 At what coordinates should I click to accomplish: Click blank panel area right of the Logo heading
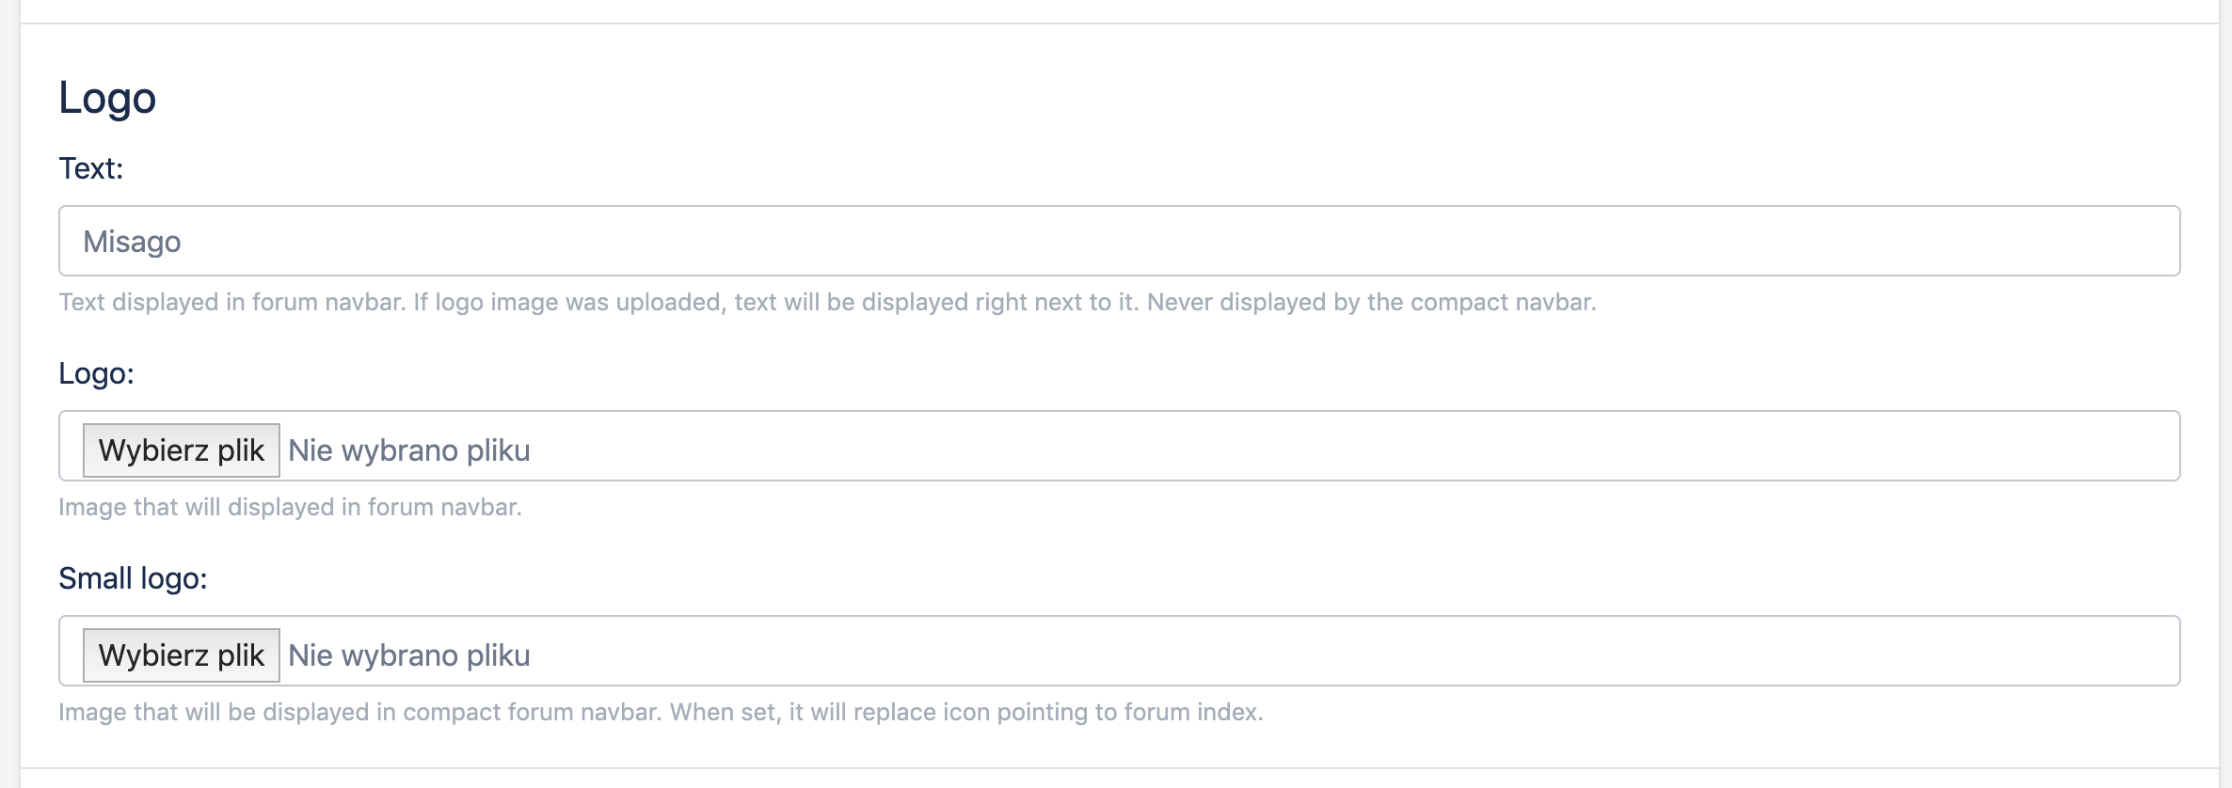(x=1129, y=98)
